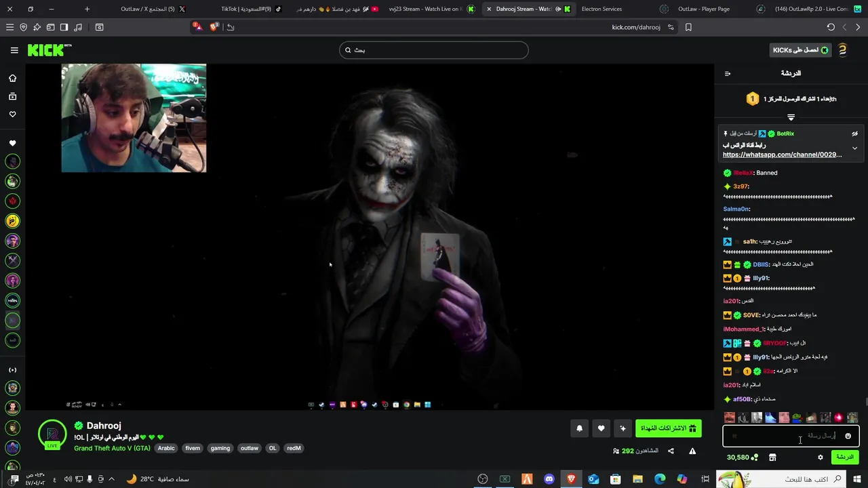The height and width of the screenshot is (488, 868).
Task: Click the 30,580 channel points balance
Action: tap(742, 457)
